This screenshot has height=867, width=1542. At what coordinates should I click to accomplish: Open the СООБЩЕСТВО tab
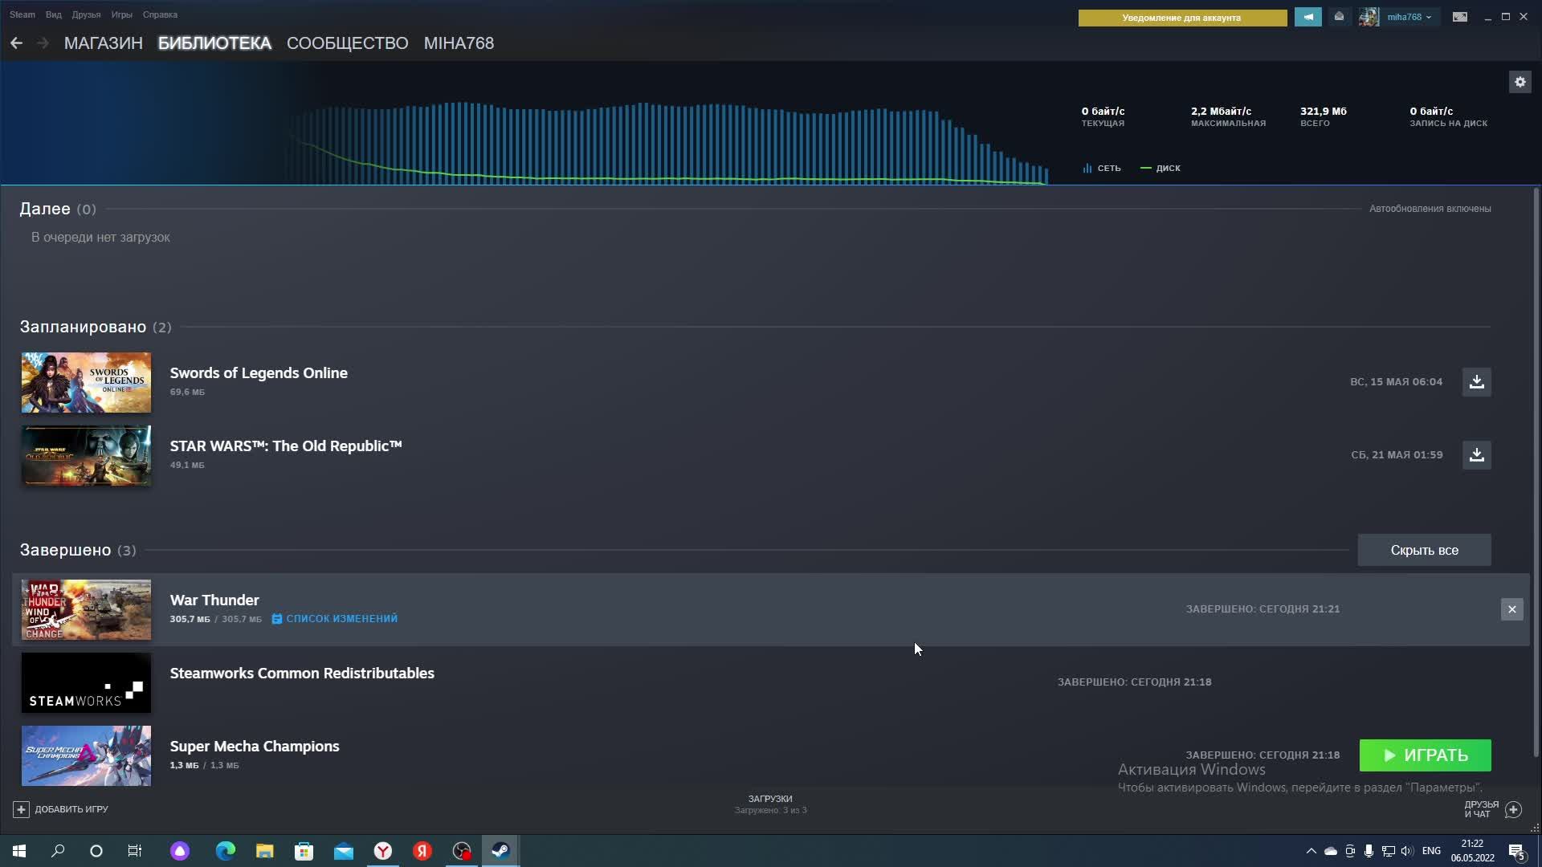tap(347, 43)
